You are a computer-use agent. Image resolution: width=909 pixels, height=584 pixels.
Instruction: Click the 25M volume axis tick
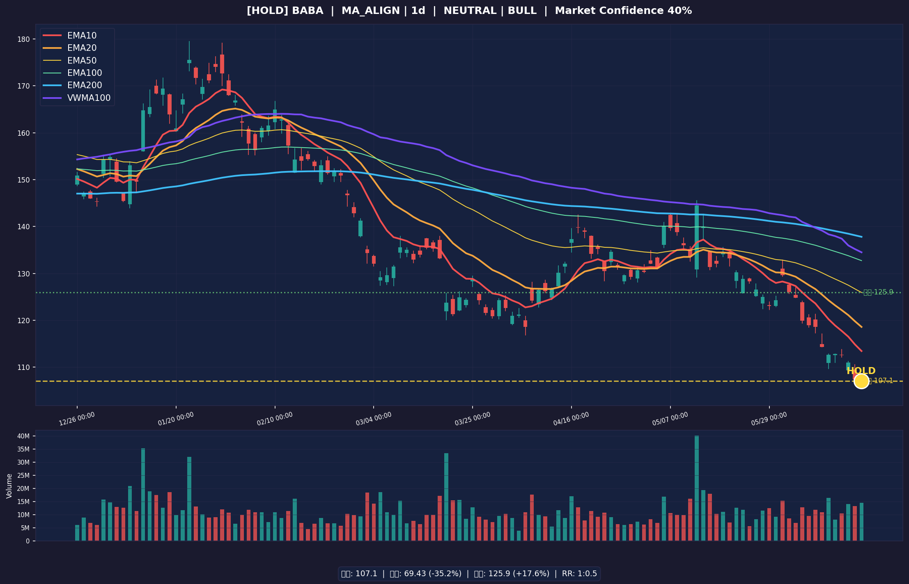coord(24,475)
